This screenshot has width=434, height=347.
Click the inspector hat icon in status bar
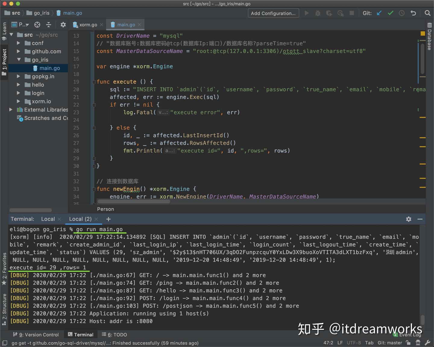click(418, 343)
